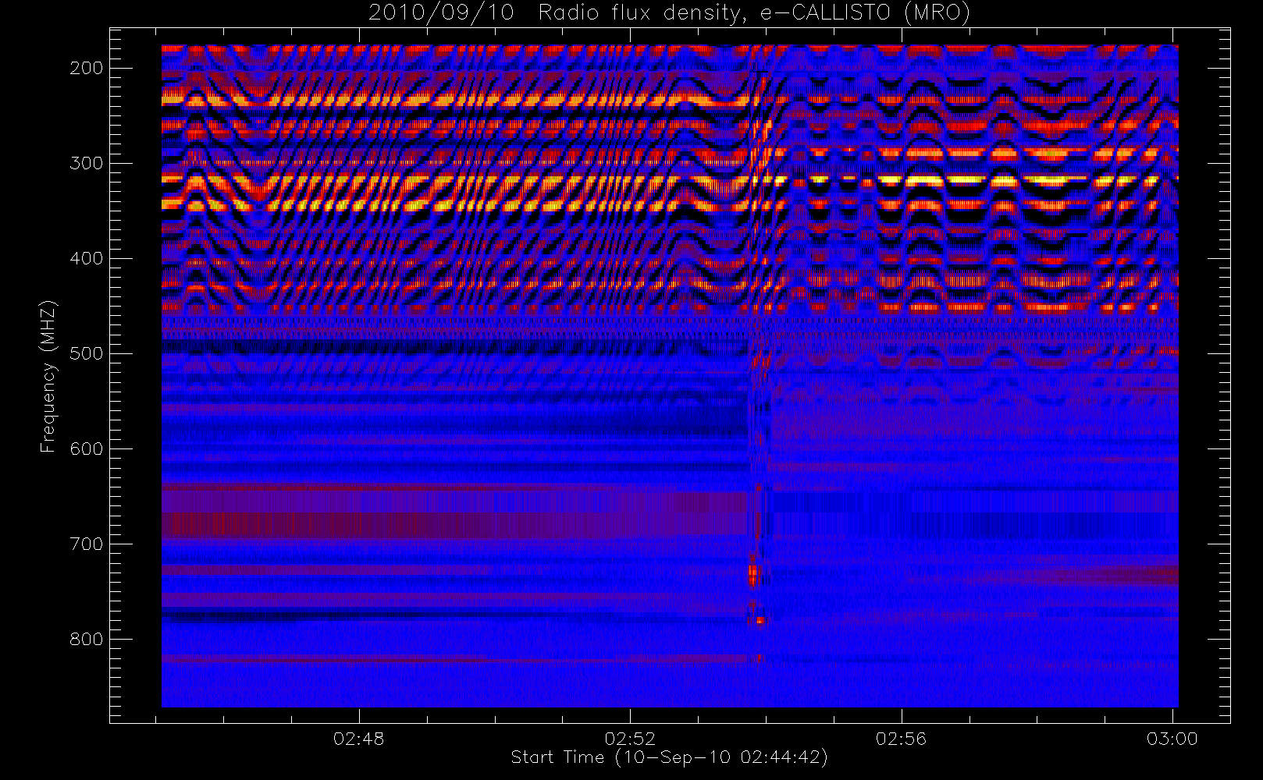Click the 'Start Time (10-Sep-10 02:44:42)' label

(x=669, y=757)
